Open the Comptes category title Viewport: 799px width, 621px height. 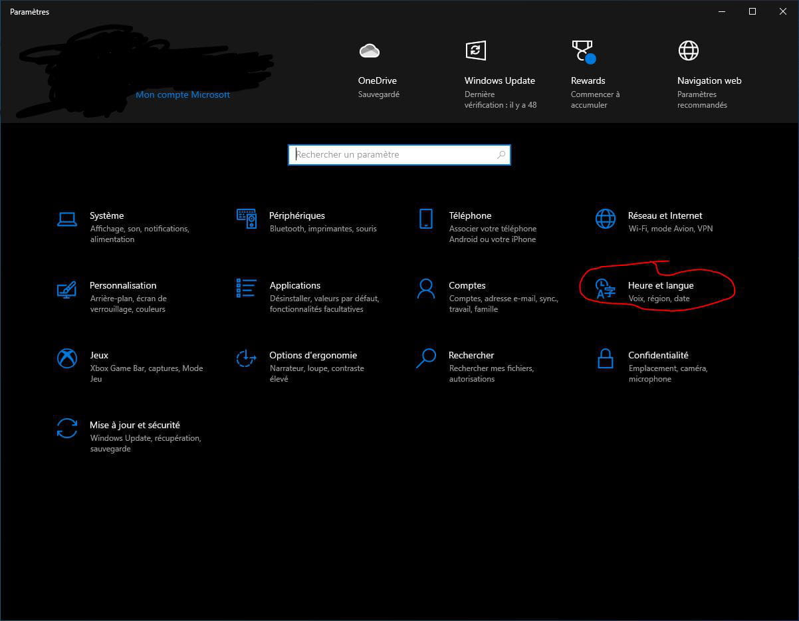point(467,285)
